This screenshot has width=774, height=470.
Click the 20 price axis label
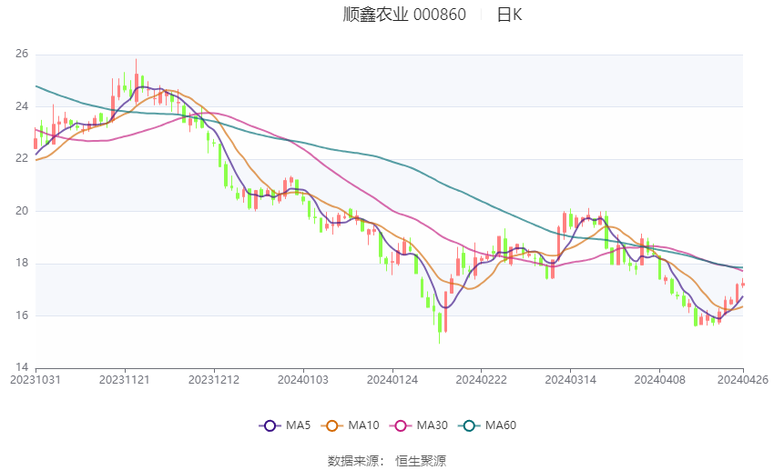22,211
